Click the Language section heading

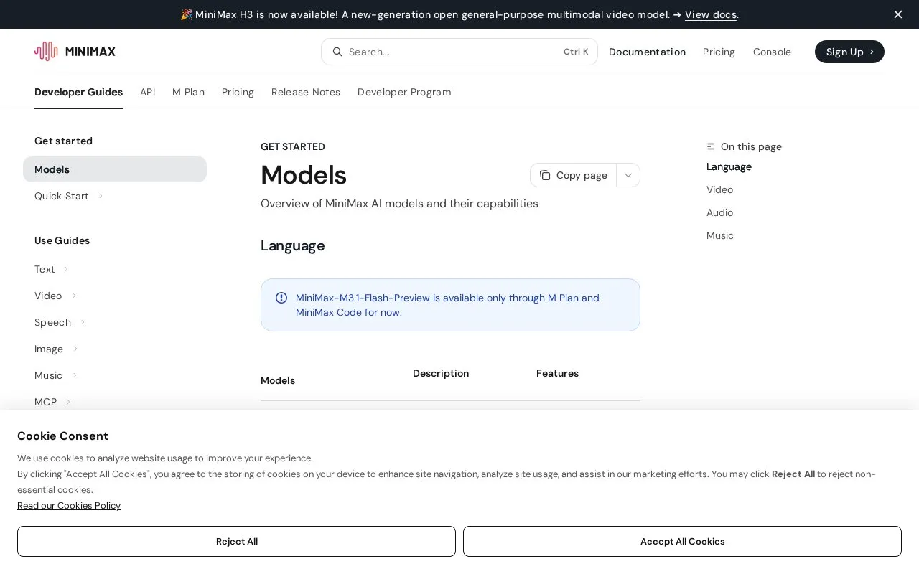click(x=293, y=245)
